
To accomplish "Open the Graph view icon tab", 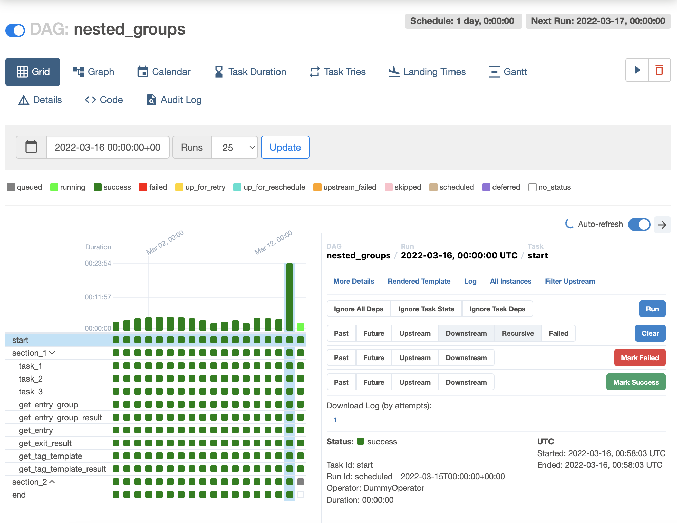I will pyautogui.click(x=93, y=72).
